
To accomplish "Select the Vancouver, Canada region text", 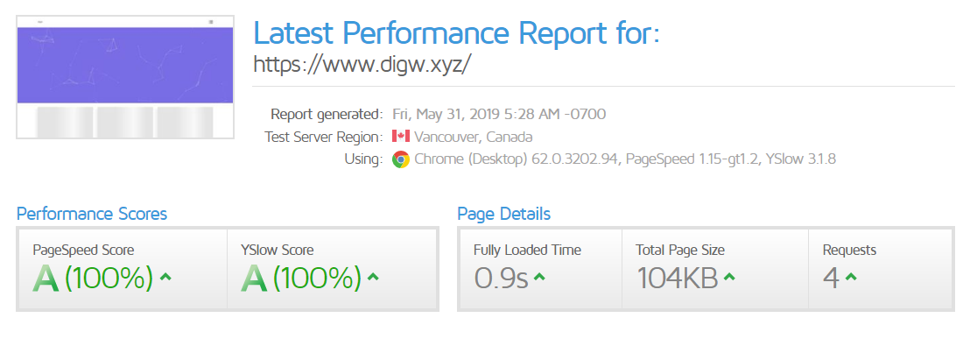I will [474, 136].
